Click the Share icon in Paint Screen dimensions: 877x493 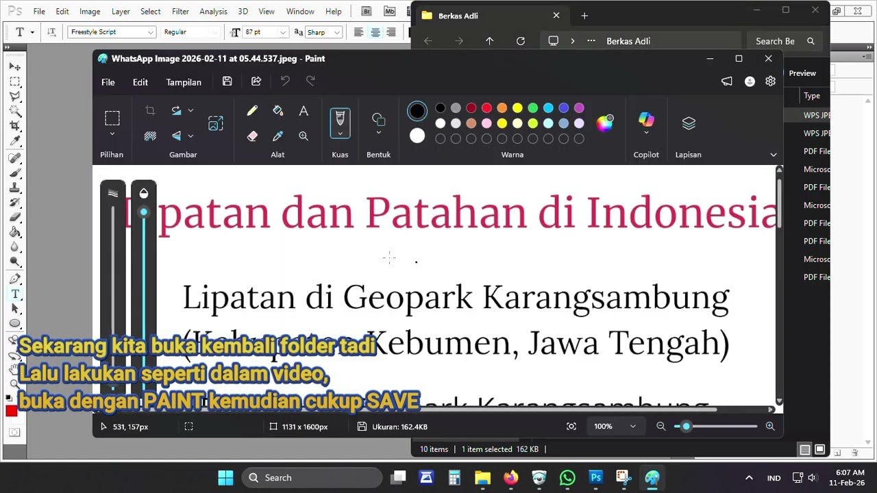256,81
